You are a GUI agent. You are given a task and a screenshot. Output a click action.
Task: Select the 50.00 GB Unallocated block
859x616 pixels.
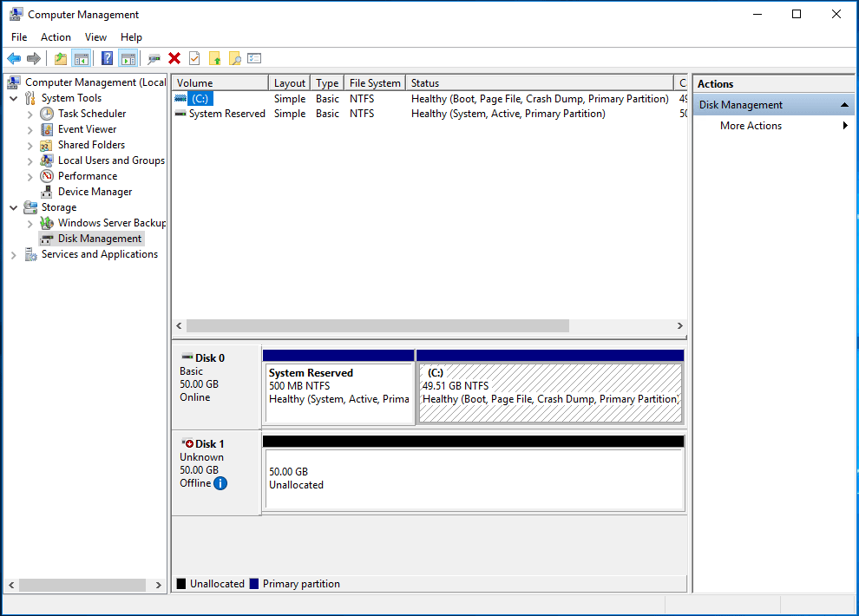tap(474, 474)
